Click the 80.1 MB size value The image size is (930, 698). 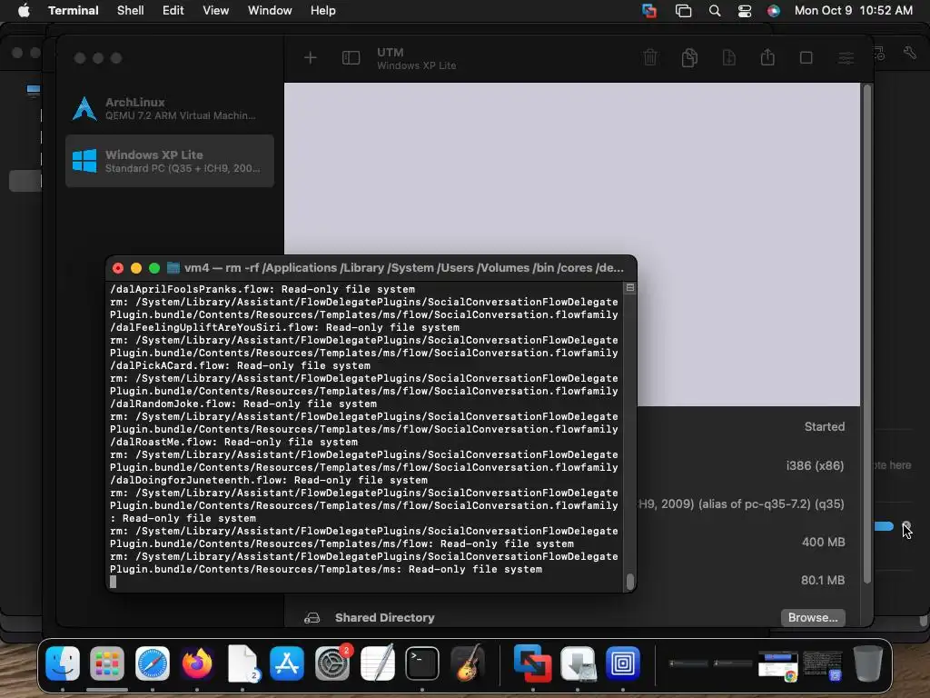click(823, 580)
